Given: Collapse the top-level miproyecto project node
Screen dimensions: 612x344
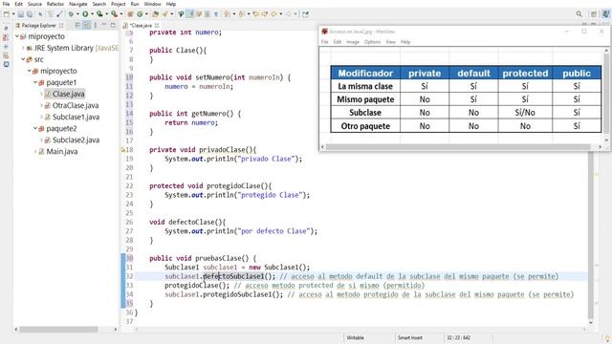Looking at the screenshot, I should [x=17, y=36].
